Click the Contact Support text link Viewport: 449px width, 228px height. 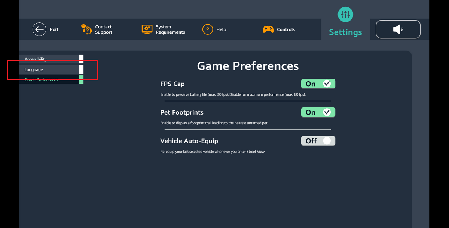pyautogui.click(x=104, y=29)
